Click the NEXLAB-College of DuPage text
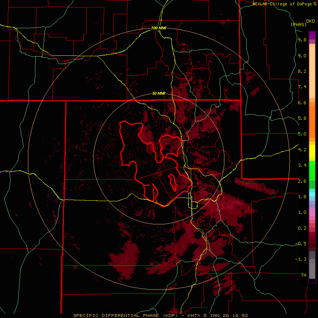Viewport: 318px width, 318px height. click(283, 4)
